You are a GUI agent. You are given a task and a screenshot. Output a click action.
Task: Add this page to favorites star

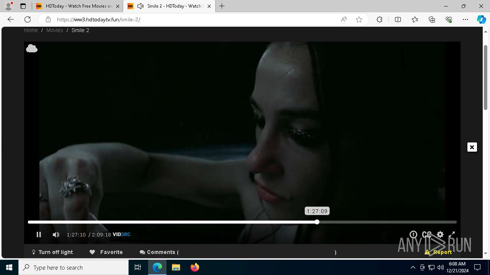point(359,19)
